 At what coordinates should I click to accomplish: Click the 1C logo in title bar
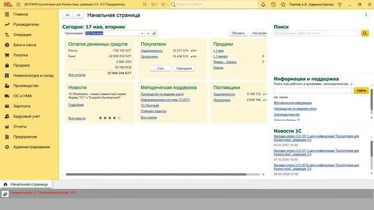[x=8, y=4]
